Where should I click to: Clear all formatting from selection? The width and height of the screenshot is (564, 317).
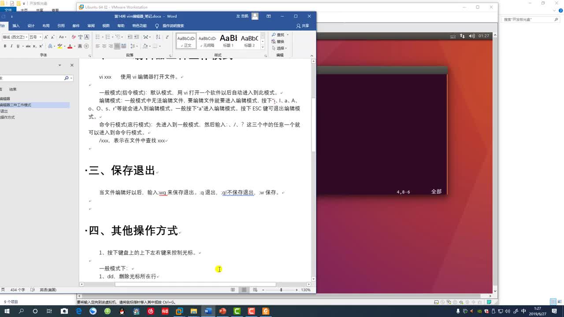coord(74,37)
